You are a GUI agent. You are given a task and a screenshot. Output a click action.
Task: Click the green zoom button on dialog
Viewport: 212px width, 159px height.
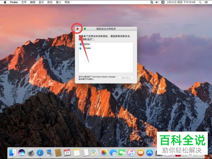click(x=85, y=29)
